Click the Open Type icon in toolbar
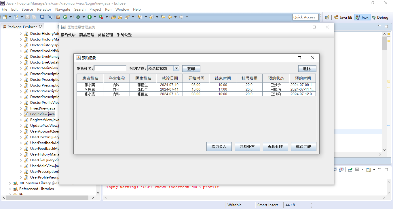393x209 pixels. coord(113,17)
